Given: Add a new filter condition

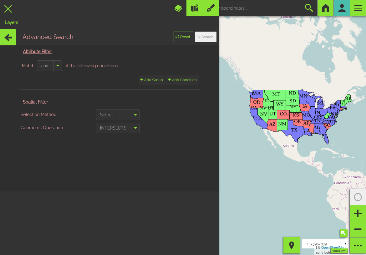Looking at the screenshot, I should click(182, 80).
